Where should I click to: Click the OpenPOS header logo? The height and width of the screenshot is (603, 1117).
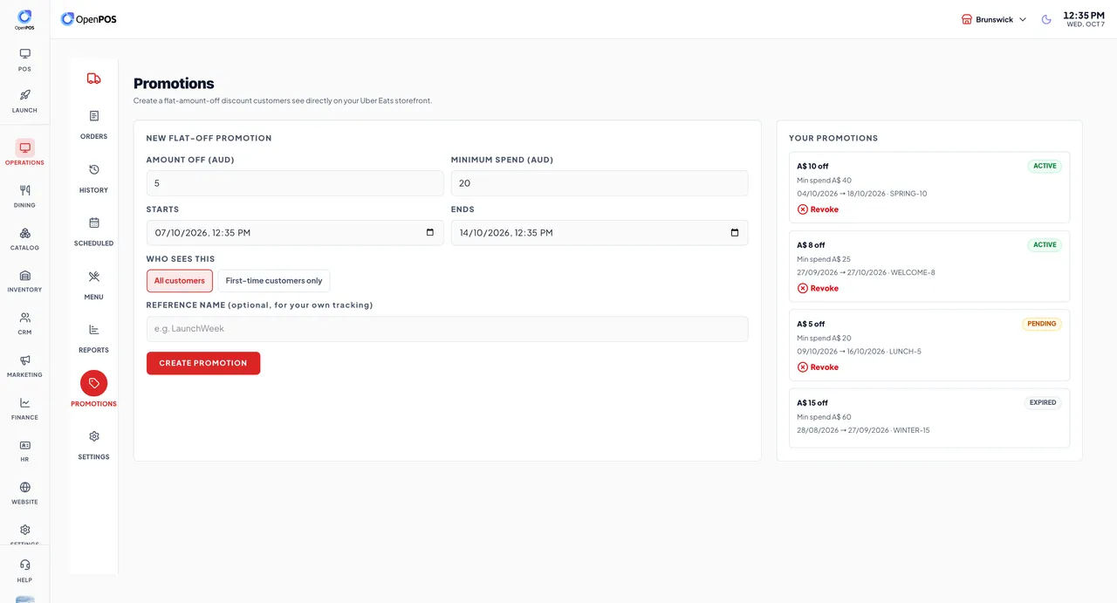89,19
